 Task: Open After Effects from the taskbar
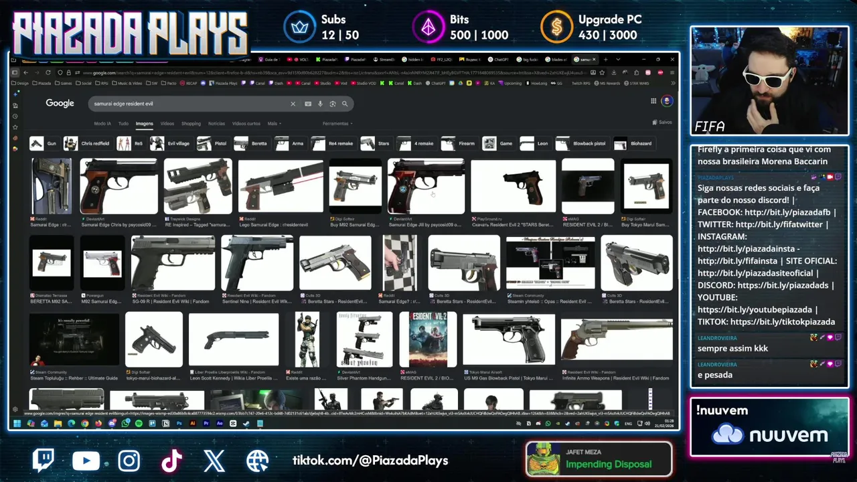[x=220, y=424]
